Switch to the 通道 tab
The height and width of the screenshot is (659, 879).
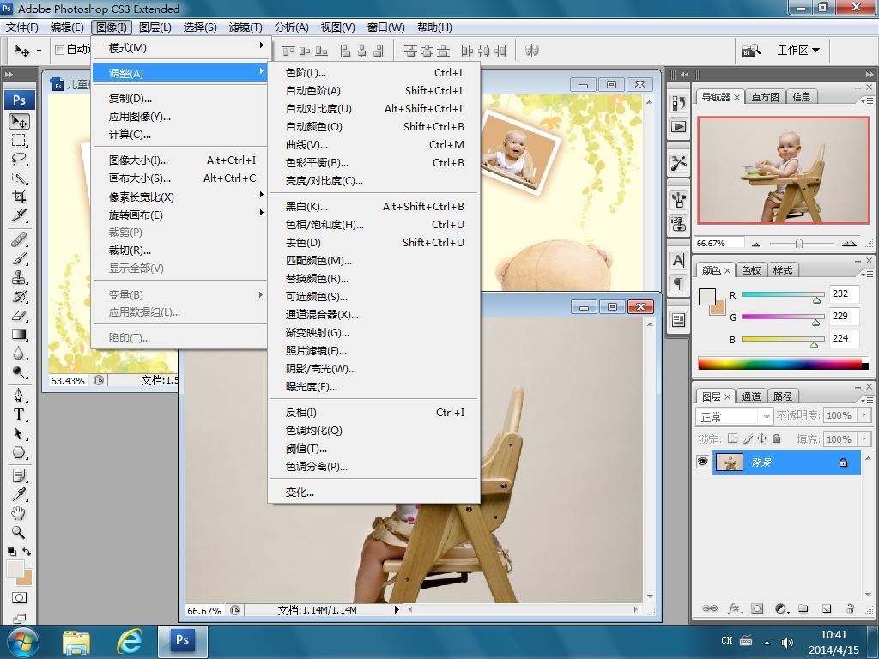pos(751,396)
